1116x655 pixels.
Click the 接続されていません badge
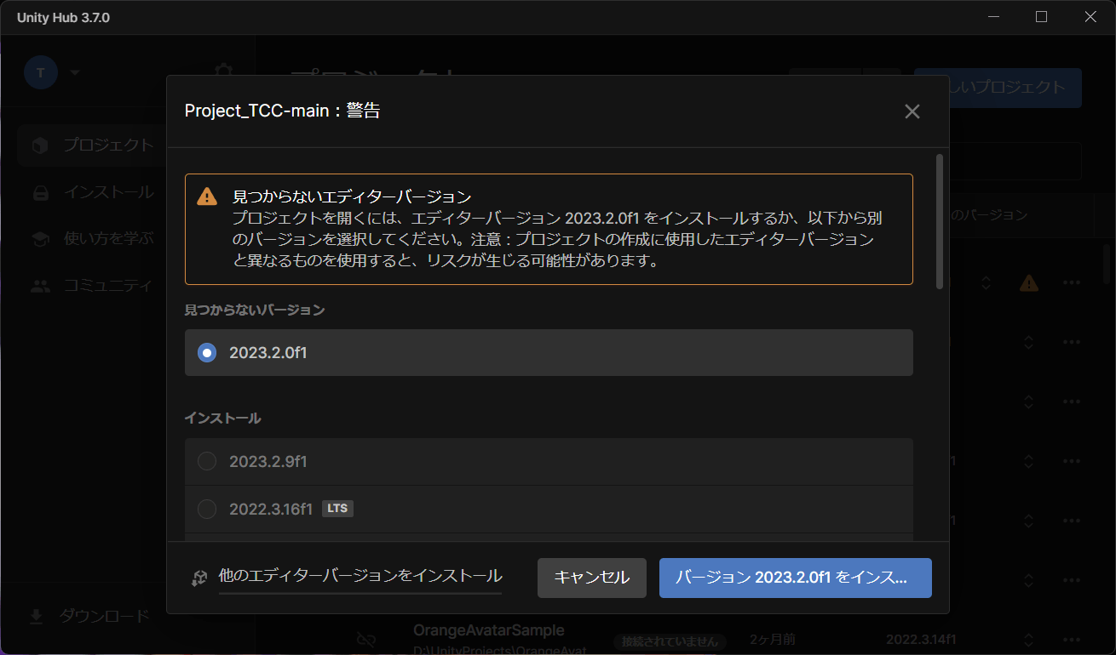point(670,641)
